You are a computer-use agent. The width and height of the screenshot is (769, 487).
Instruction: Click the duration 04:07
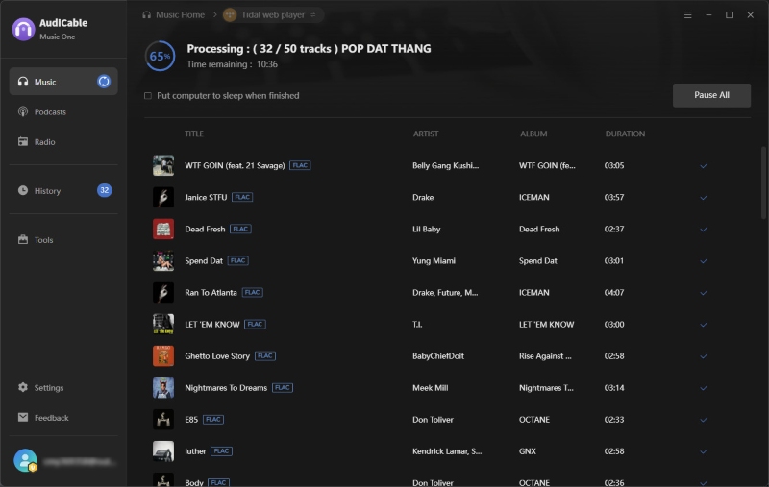pos(614,293)
